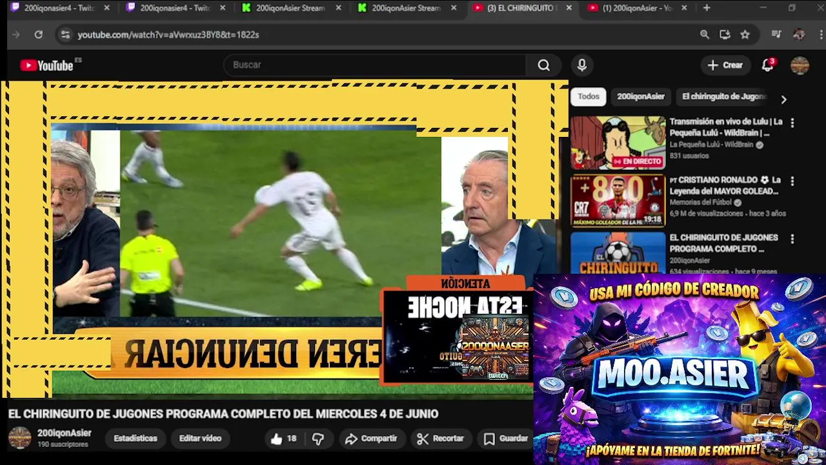Click the address bar URL
This screenshot has width=826, height=465.
click(168, 35)
